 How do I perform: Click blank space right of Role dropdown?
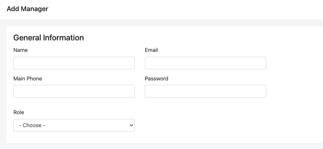pos(208,125)
